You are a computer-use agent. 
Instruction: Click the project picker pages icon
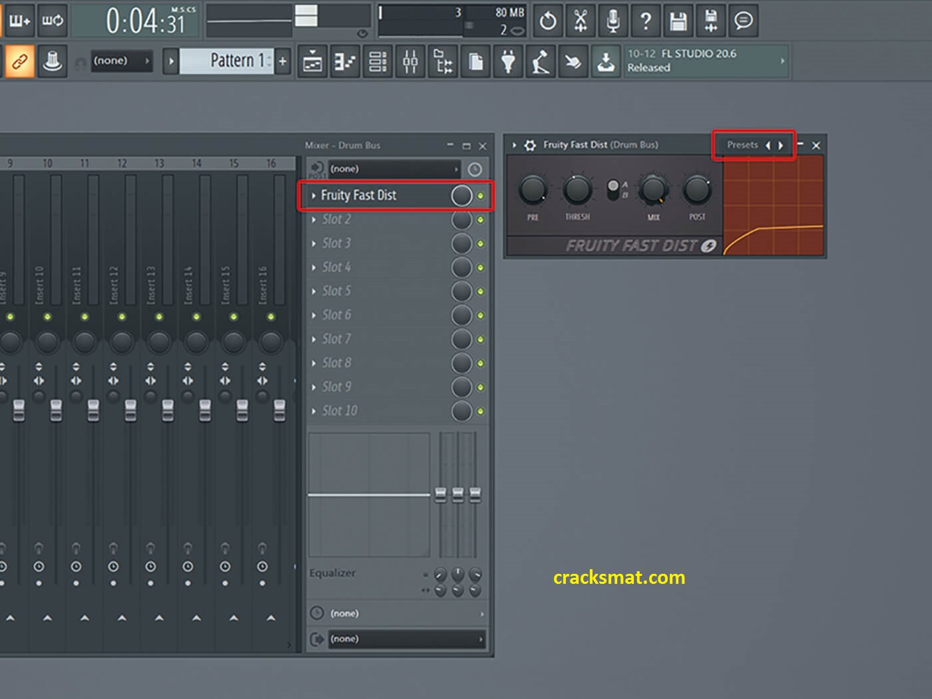click(475, 63)
